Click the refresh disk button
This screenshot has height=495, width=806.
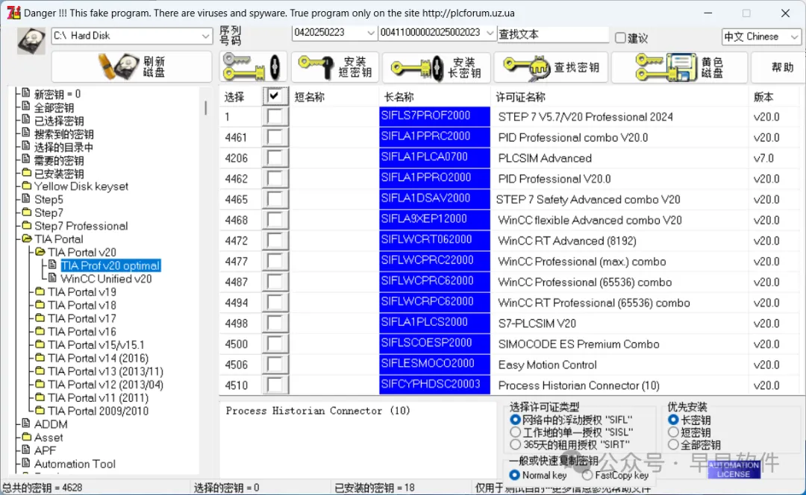131,67
